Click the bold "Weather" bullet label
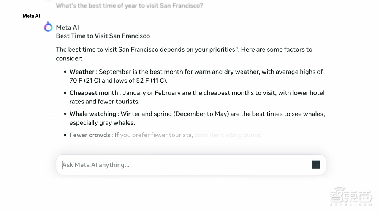The width and height of the screenshot is (380, 213). [x=82, y=72]
